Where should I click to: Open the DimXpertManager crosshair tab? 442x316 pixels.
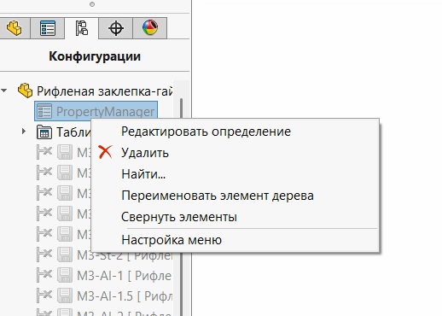pos(116,28)
